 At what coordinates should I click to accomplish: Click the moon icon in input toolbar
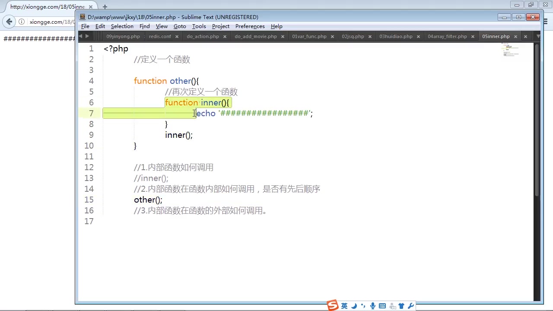(x=354, y=305)
